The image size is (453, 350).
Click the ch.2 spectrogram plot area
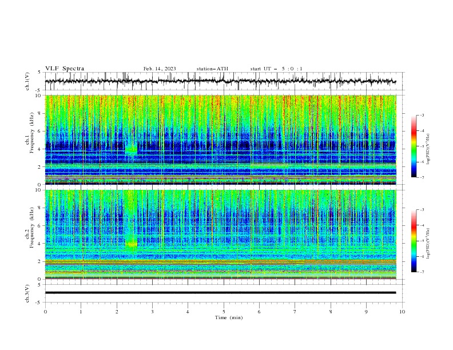[x=221, y=234]
